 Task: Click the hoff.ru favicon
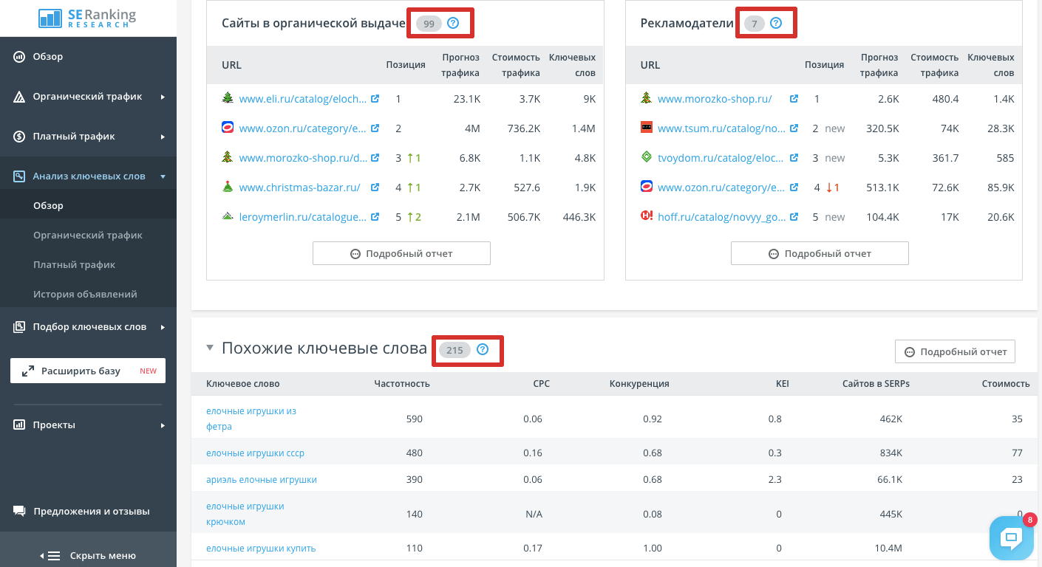tap(647, 216)
